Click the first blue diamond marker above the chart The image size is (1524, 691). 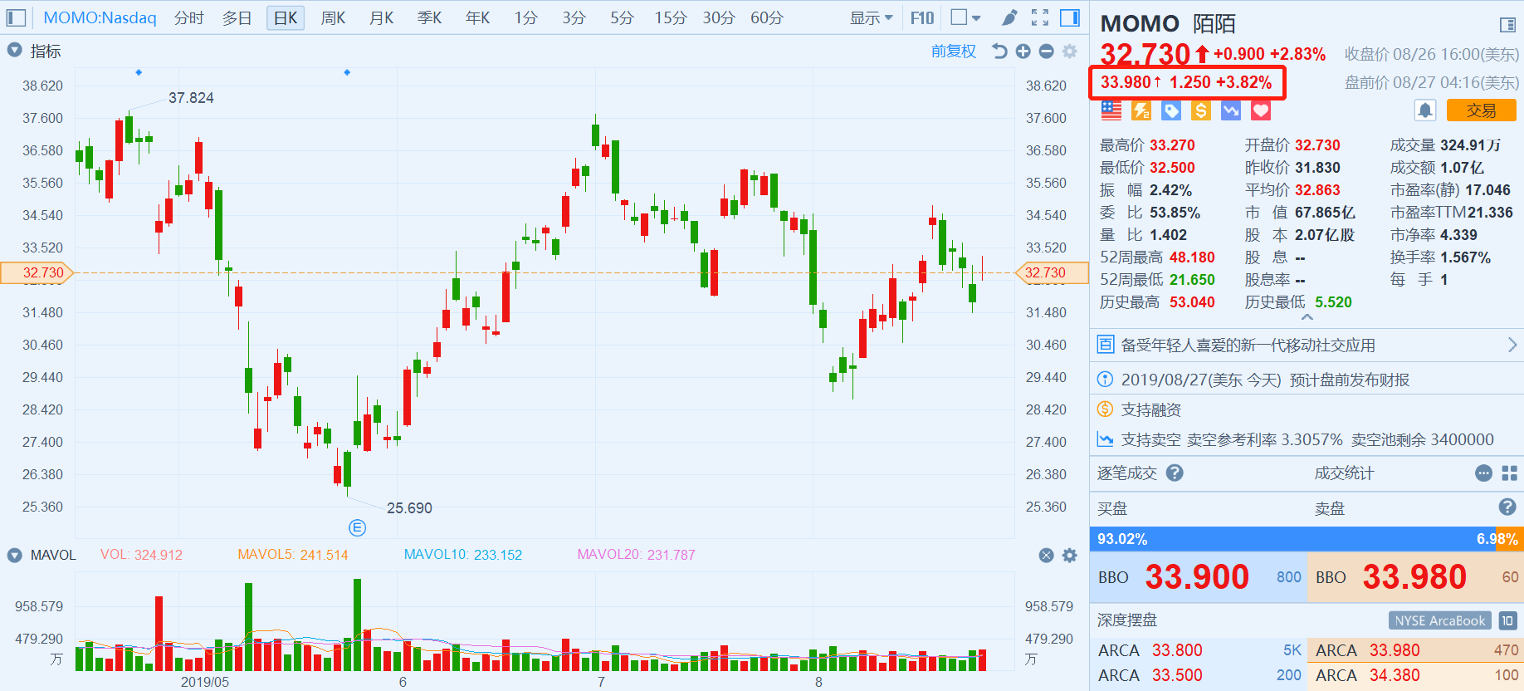[x=139, y=72]
